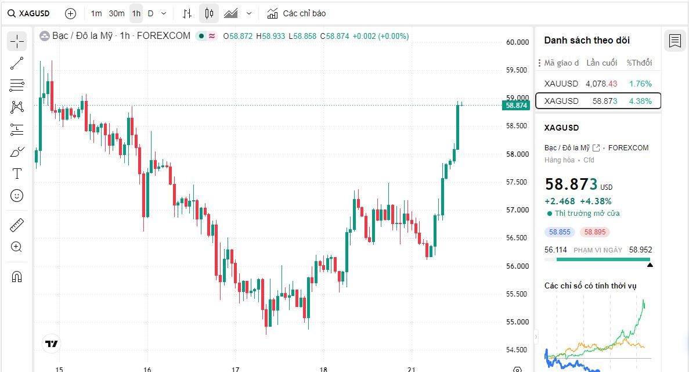The image size is (689, 372).
Task: Select the XAUUSD watchlist row
Action: (x=598, y=84)
